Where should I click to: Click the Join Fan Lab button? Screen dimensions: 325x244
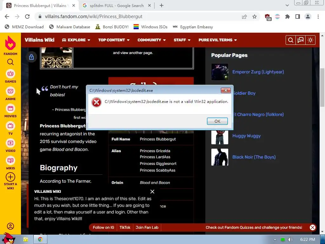click(147, 227)
